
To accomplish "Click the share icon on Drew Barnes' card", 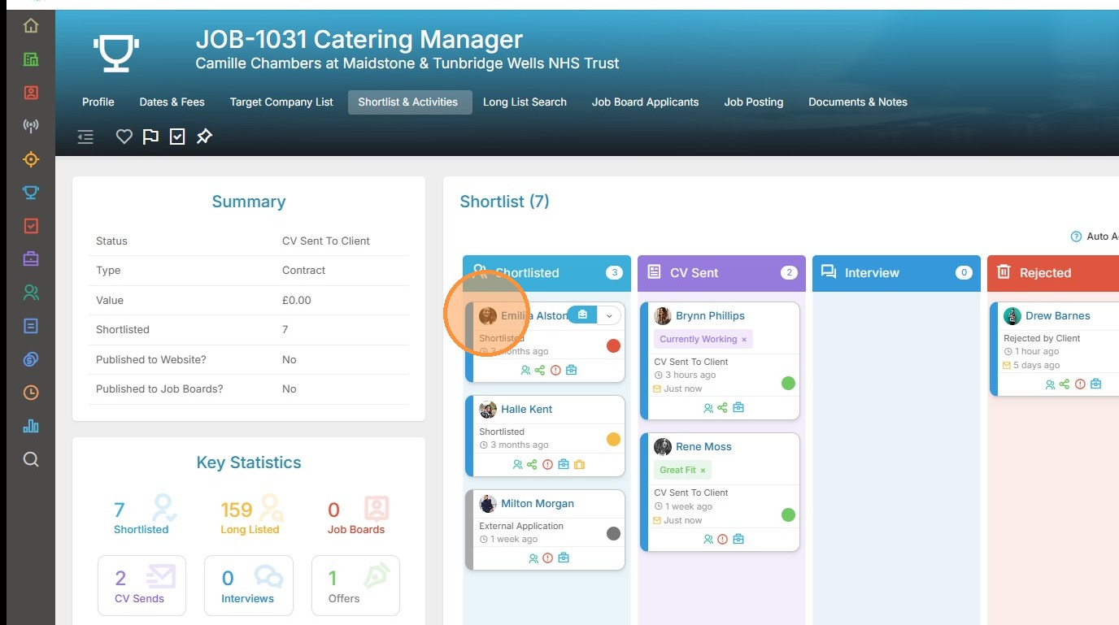I will [1065, 384].
